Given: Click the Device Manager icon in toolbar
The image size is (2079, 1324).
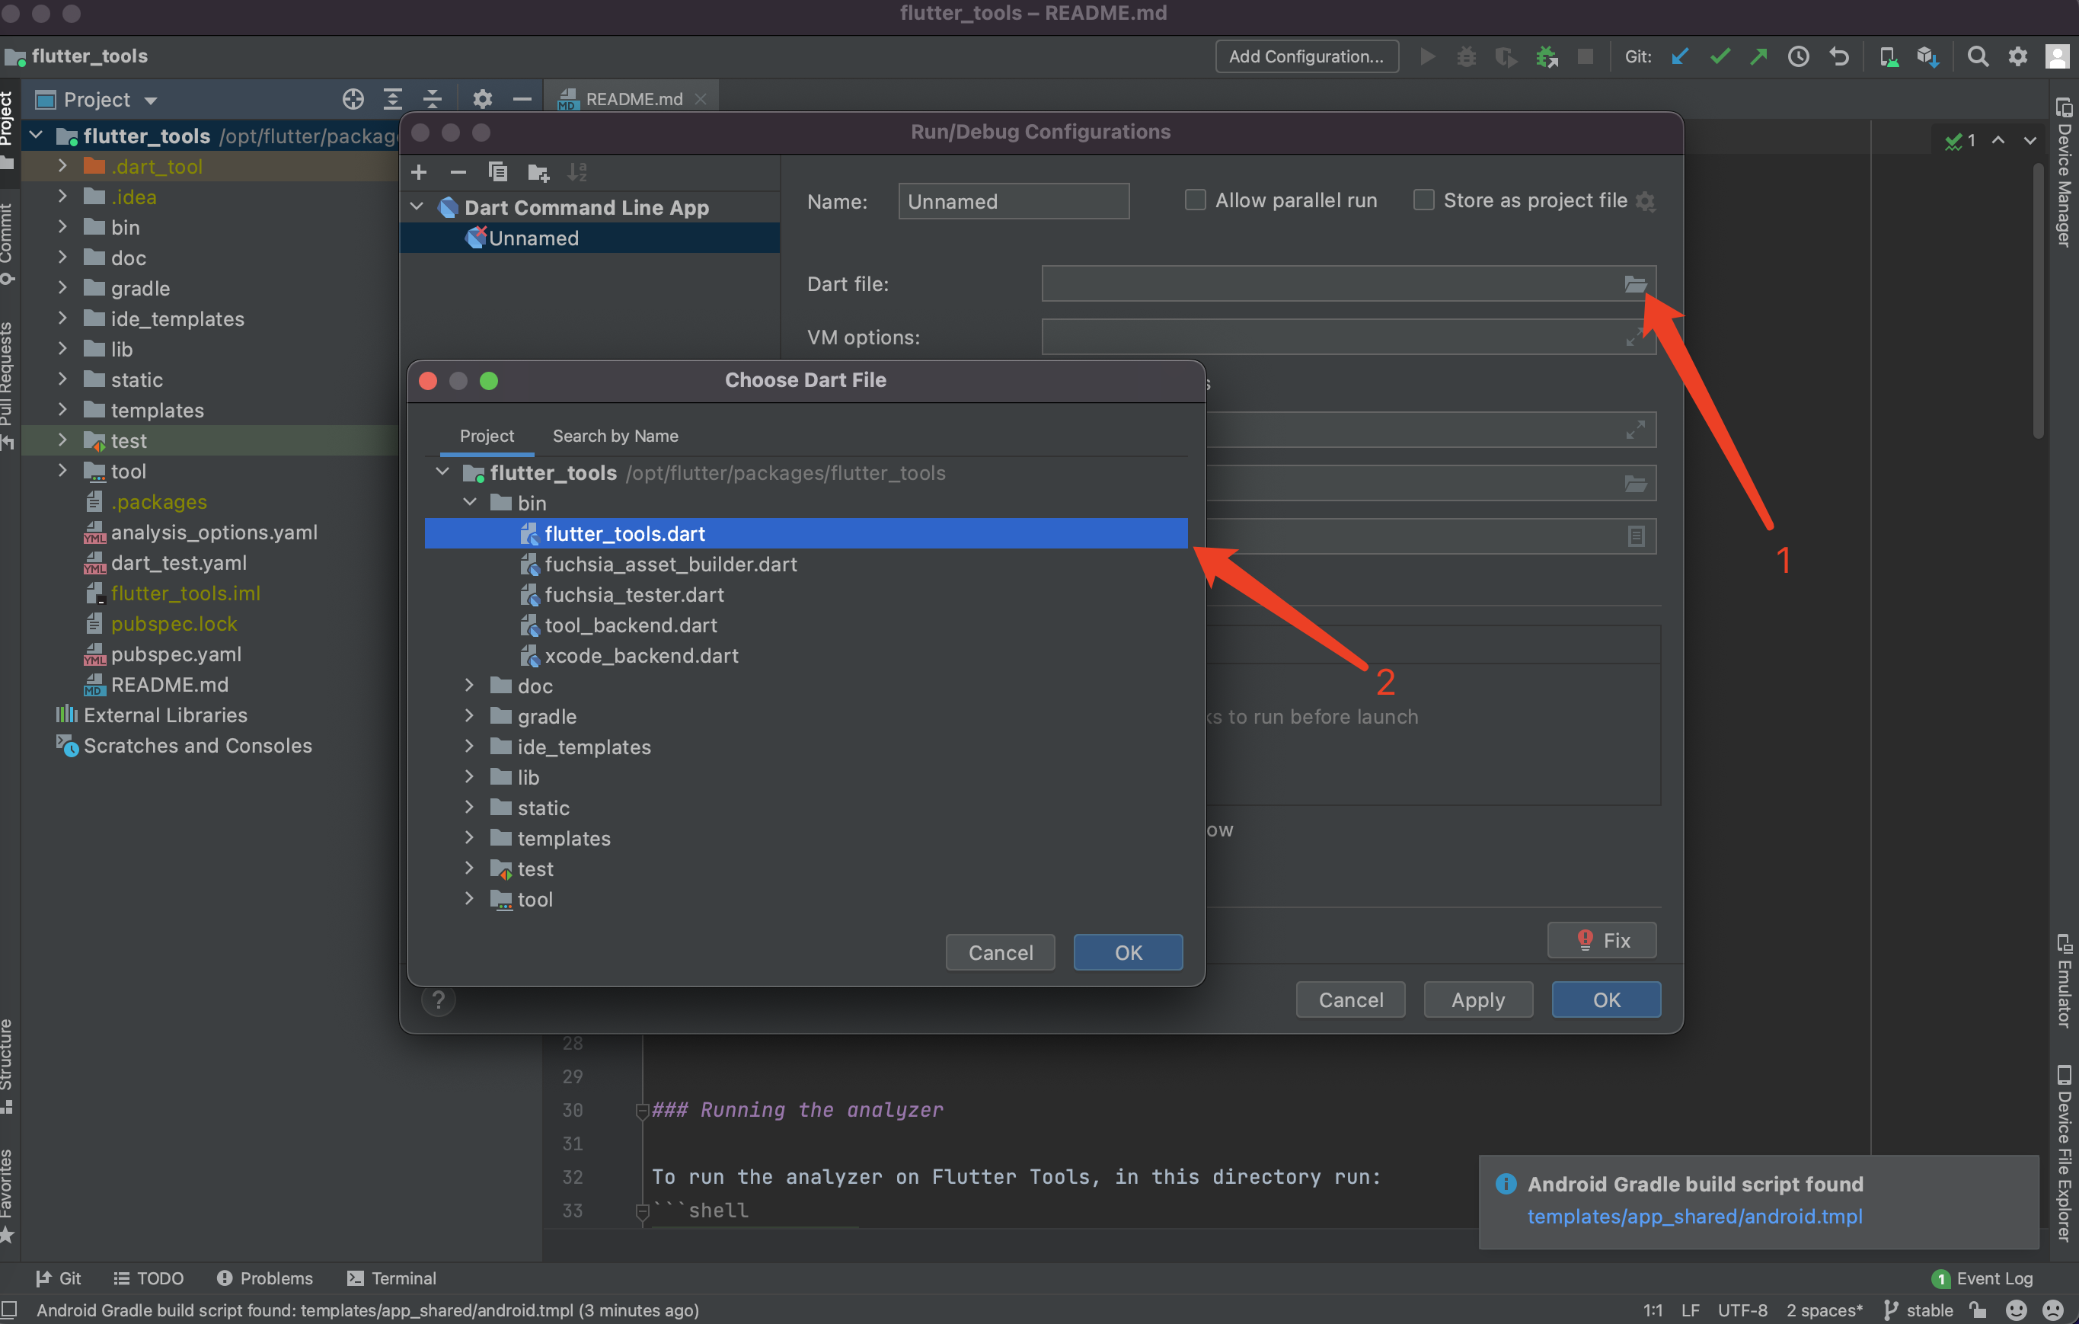Looking at the screenshot, I should [x=1888, y=57].
